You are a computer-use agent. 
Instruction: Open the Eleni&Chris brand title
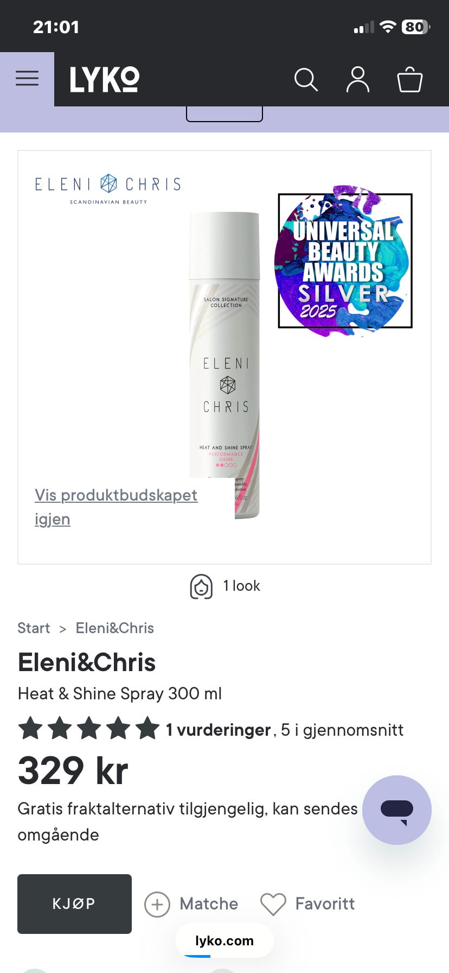87,662
